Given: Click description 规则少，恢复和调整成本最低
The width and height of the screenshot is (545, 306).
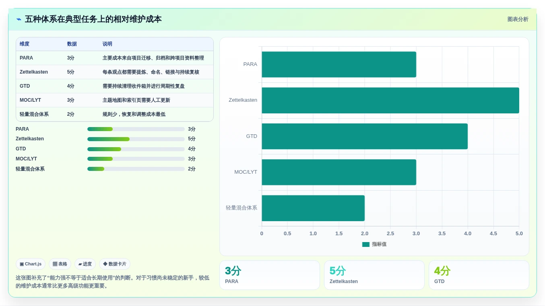Looking at the screenshot, I should 134,114.
